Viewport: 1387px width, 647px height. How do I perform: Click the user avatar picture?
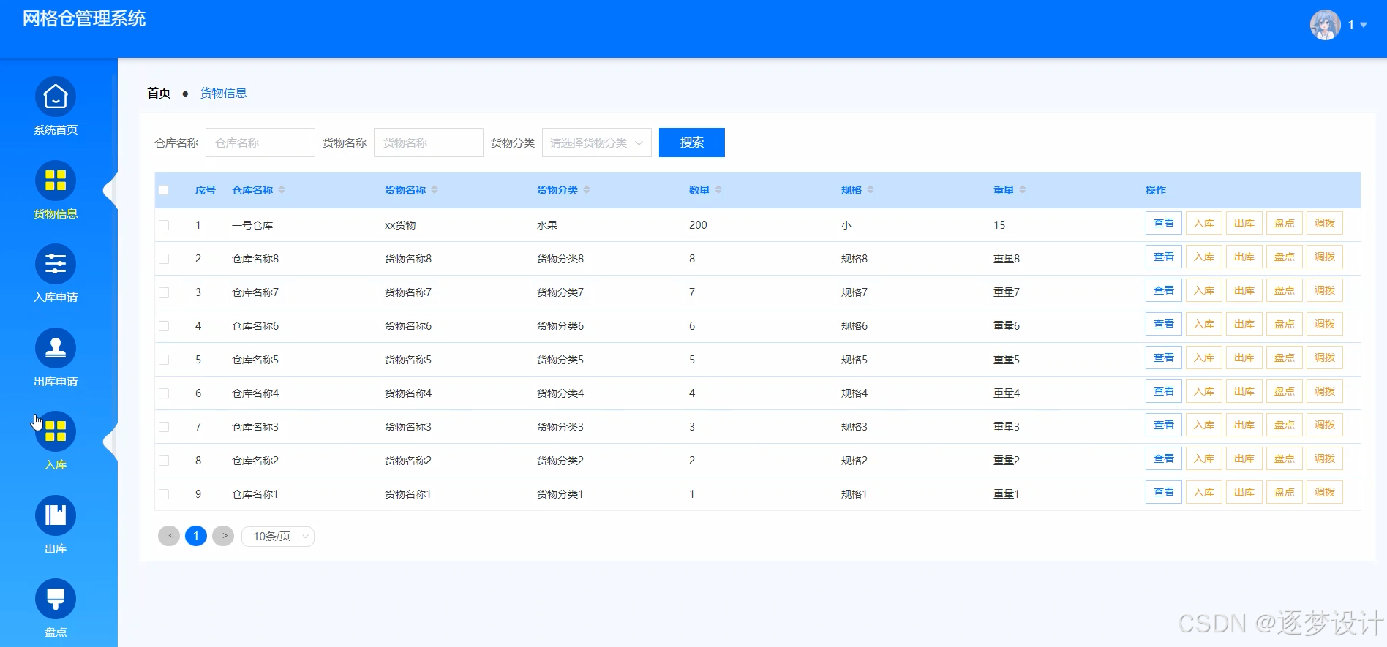(x=1325, y=25)
